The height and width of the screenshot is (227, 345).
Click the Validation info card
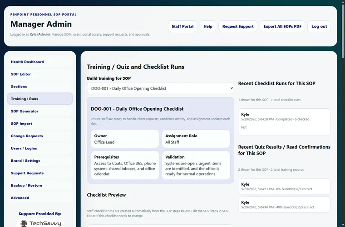[196, 165]
